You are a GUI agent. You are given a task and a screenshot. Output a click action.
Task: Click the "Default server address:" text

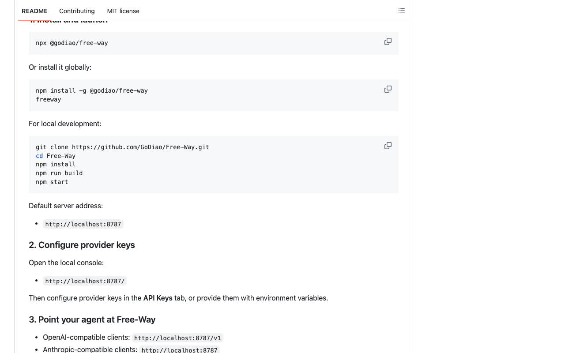tap(66, 206)
